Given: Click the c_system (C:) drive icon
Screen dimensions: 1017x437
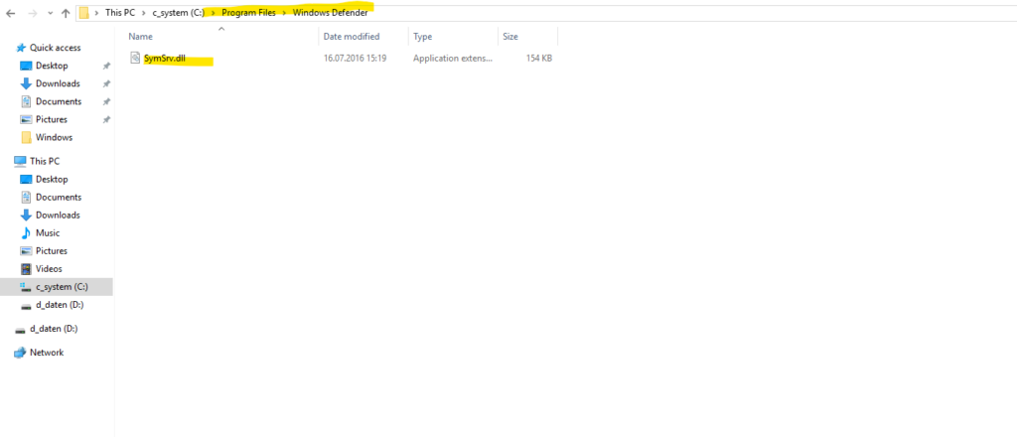Looking at the screenshot, I should pyautogui.click(x=26, y=287).
